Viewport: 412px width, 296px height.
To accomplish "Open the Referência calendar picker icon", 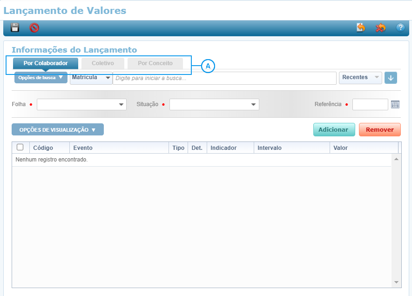I will pos(395,105).
